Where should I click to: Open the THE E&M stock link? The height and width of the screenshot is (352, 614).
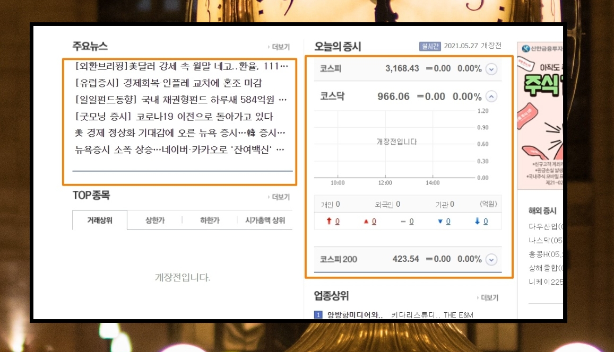tap(458, 315)
